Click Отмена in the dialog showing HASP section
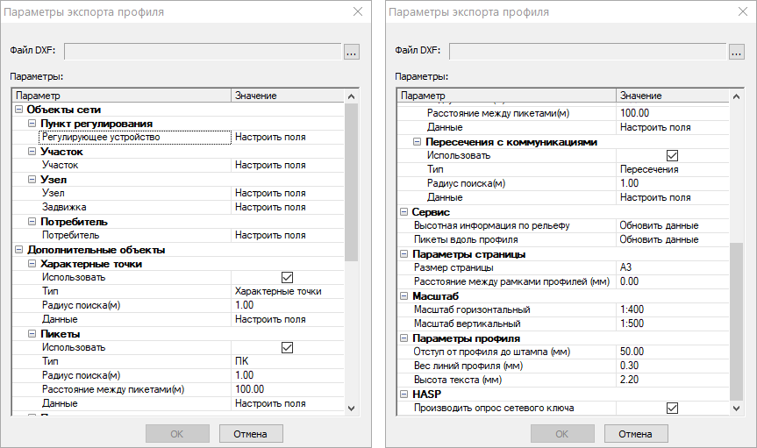The width and height of the screenshot is (757, 448). point(636,434)
